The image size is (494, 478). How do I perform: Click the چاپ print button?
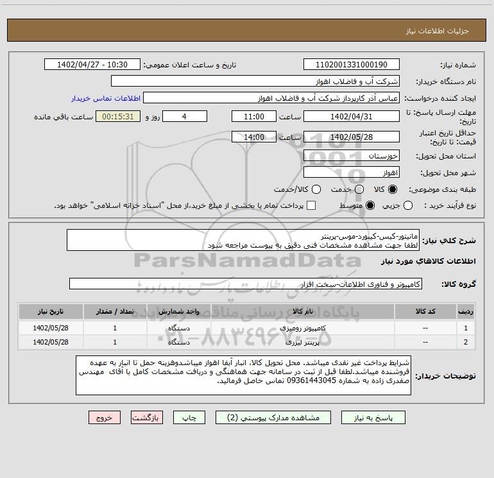click(x=189, y=418)
